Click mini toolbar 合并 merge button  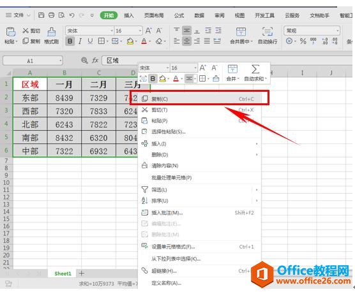pos(232,73)
